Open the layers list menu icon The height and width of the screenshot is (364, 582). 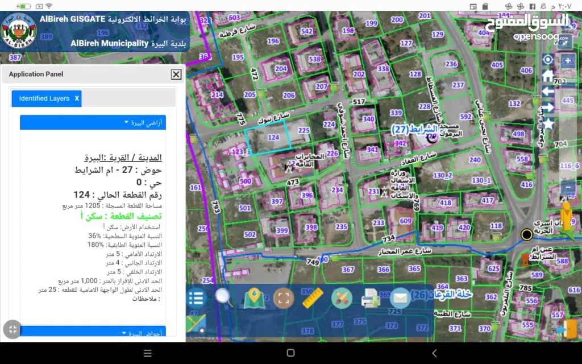[196, 298]
